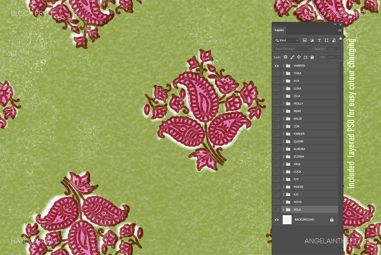Select the smart objects filter icon
This screenshot has height=255, width=381.
pyautogui.click(x=334, y=40)
